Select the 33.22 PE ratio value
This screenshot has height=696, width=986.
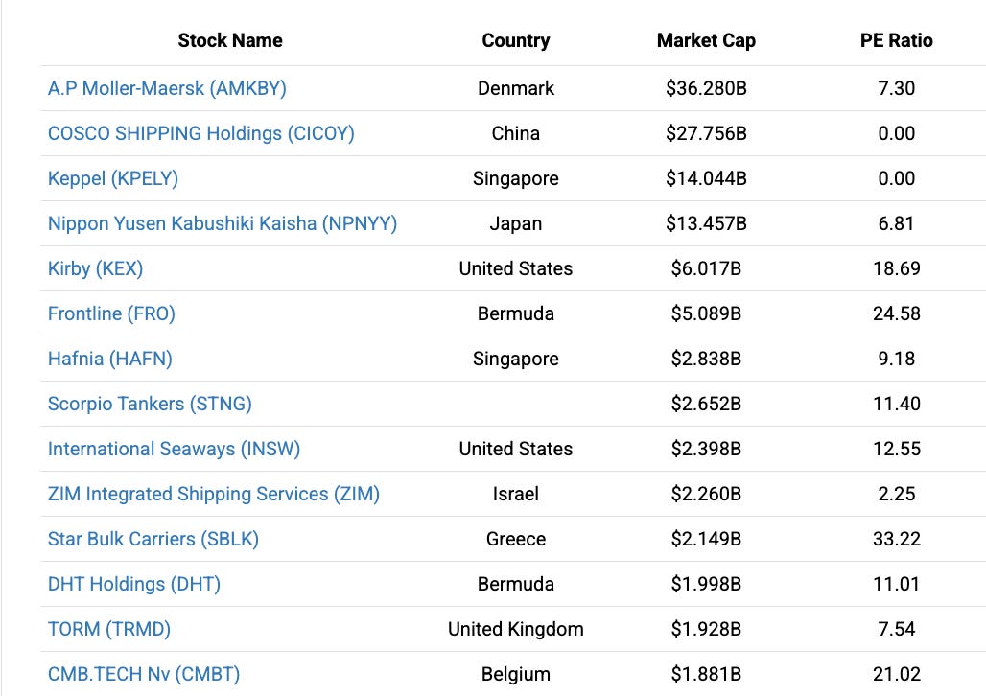click(x=896, y=540)
